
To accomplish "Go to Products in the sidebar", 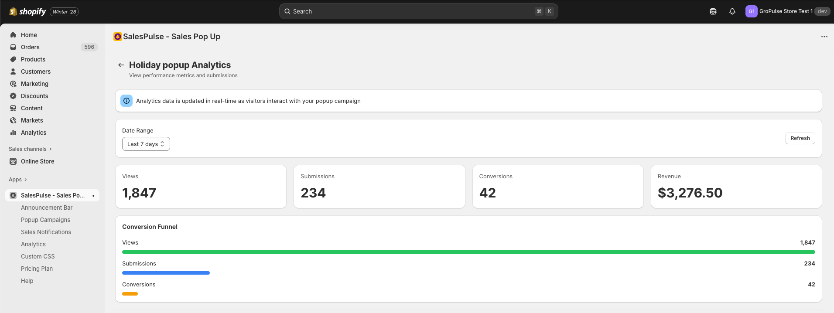I will (x=33, y=59).
